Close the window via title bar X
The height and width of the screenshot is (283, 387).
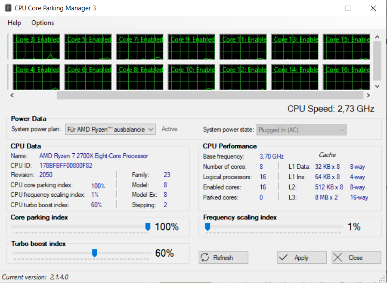373,8
